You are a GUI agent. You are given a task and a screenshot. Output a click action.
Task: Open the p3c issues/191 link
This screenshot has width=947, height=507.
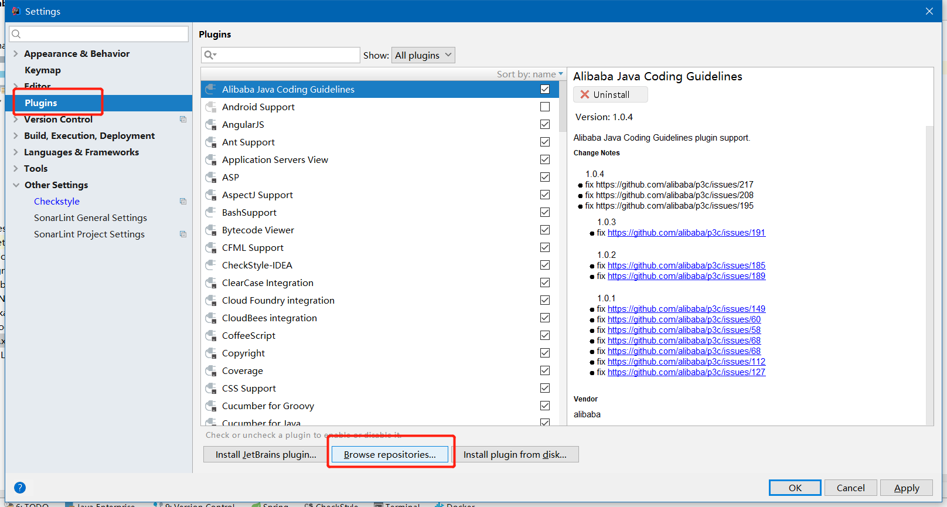(x=686, y=233)
